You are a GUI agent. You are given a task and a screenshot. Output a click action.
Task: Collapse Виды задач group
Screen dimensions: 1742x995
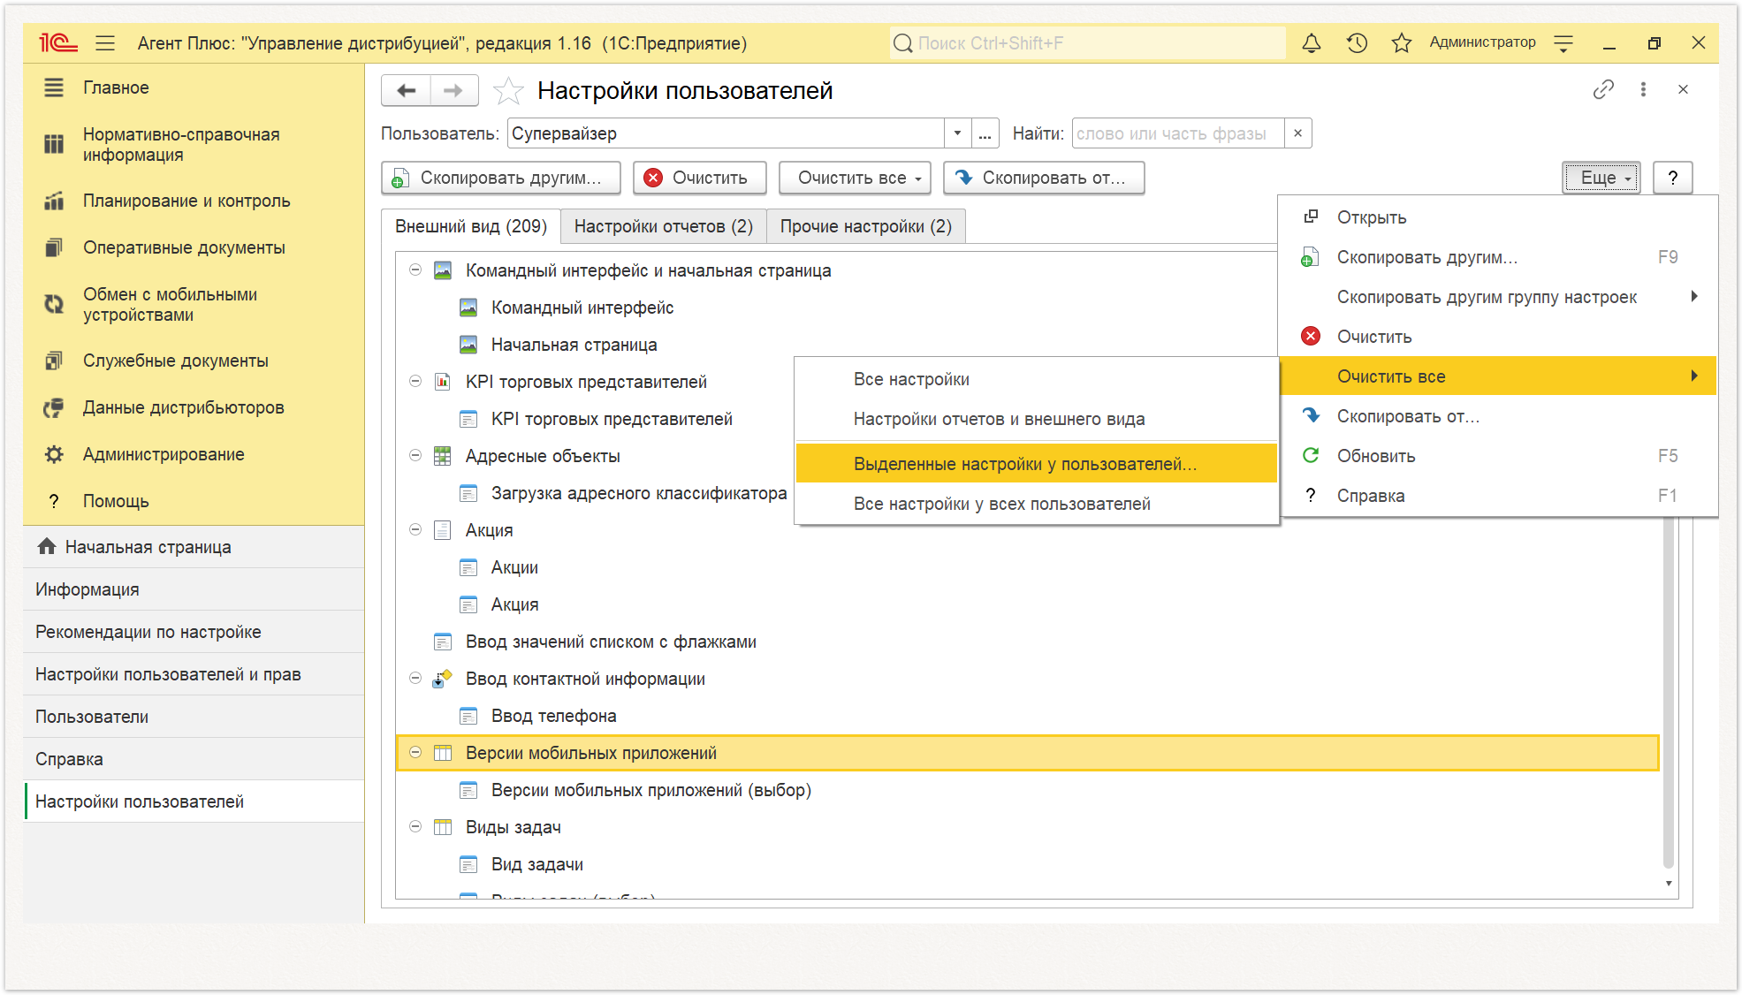tap(415, 827)
